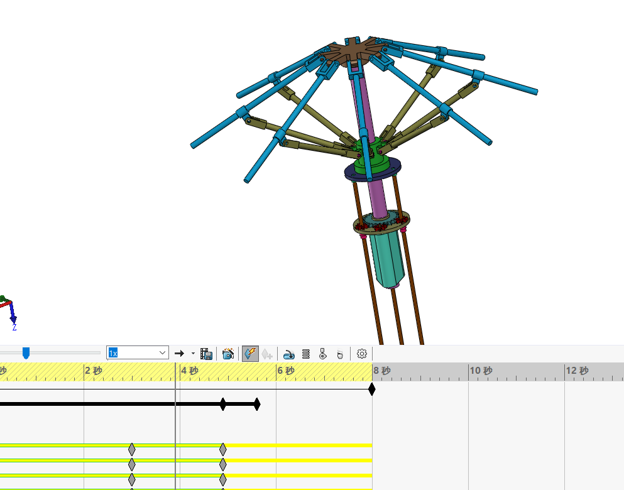Viewport: 624px width, 490px height.
Task: Add a Motor to the study
Action: pos(288,354)
